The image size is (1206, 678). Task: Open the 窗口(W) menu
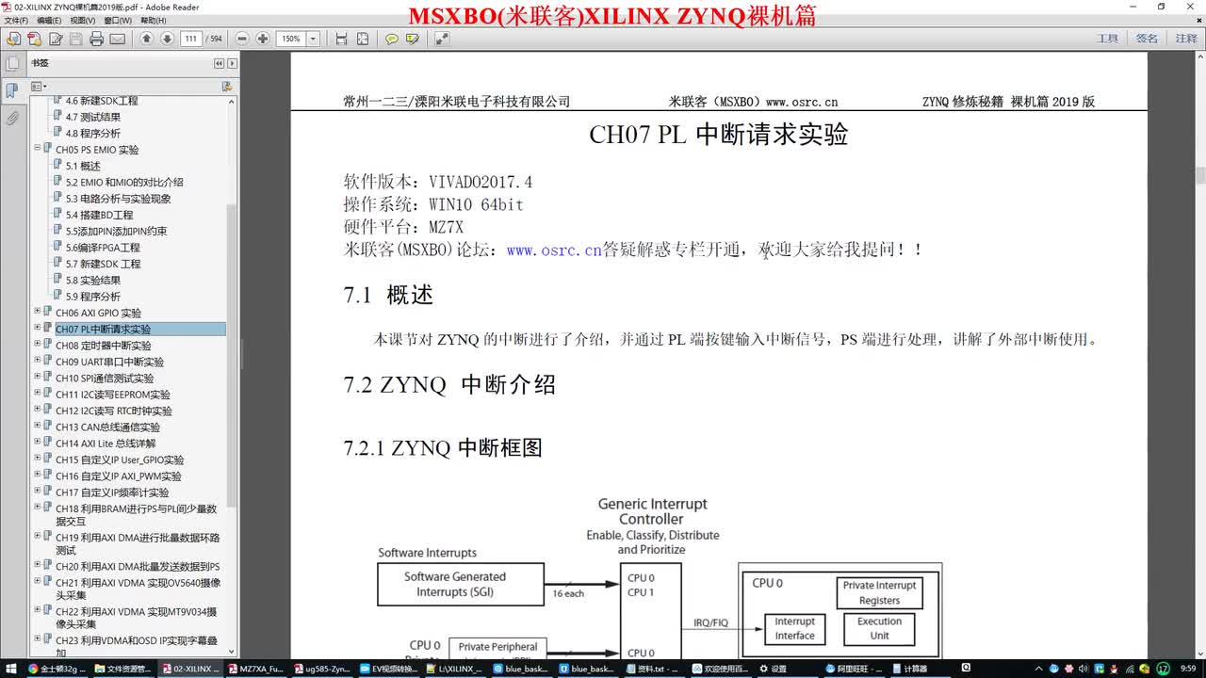(x=118, y=20)
